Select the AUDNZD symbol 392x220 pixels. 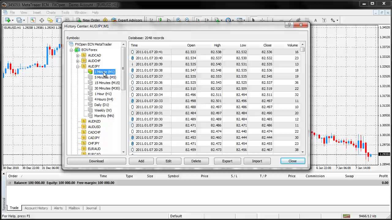click(94, 121)
